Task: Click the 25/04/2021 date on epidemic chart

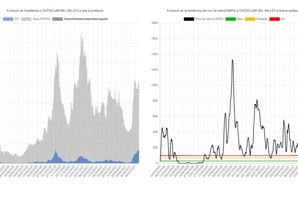Action: (107, 171)
